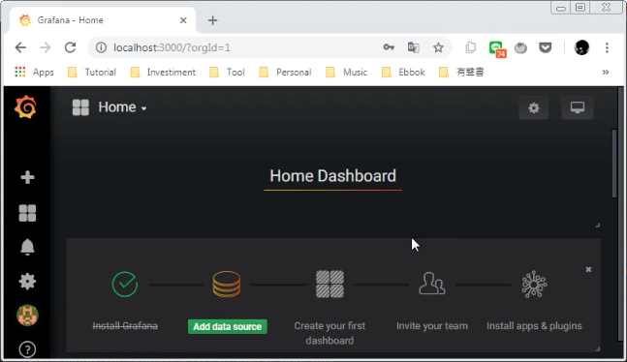The height and width of the screenshot is (362, 627).
Task: Click the data source database icon
Action: (227, 285)
